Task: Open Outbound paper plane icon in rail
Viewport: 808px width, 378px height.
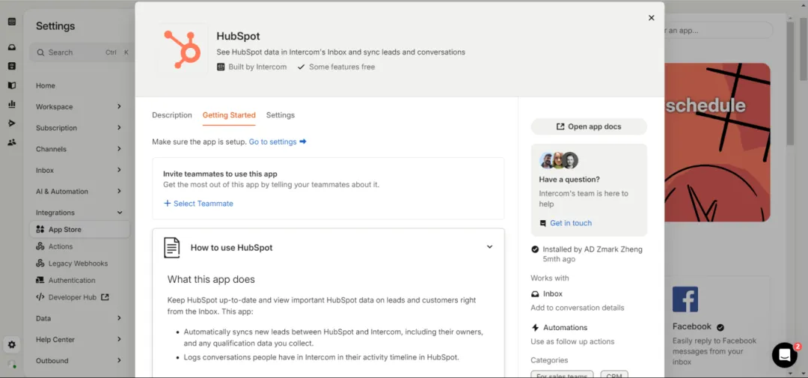Action: (12, 123)
